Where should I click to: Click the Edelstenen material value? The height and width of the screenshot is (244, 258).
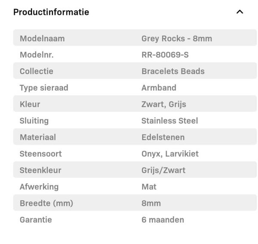(x=163, y=137)
